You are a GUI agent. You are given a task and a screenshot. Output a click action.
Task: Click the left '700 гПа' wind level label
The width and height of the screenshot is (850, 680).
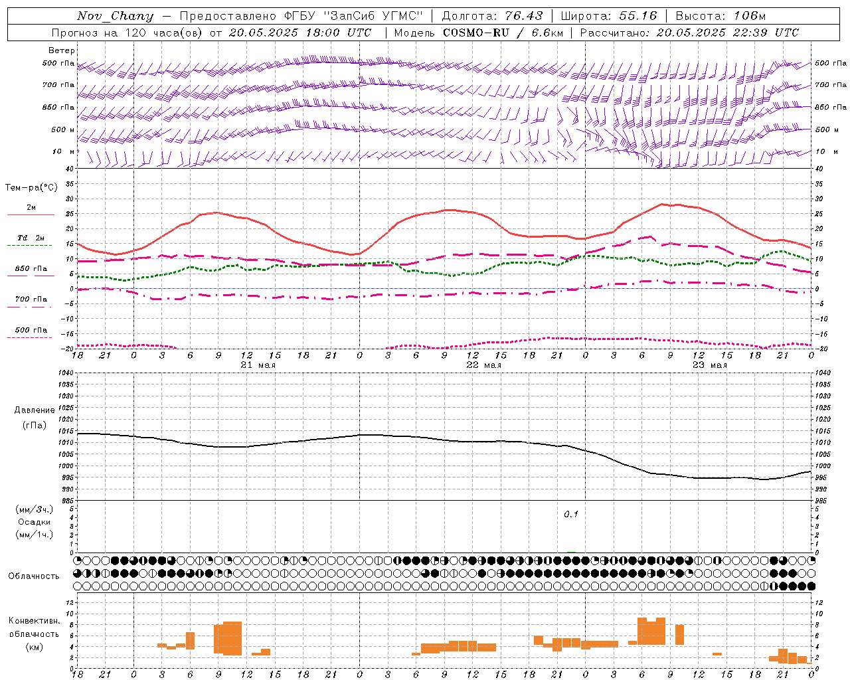pos(58,85)
